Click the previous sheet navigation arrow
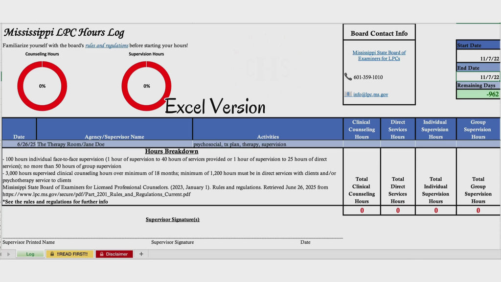Screen dimensions: 501x282 click(x=1, y=254)
